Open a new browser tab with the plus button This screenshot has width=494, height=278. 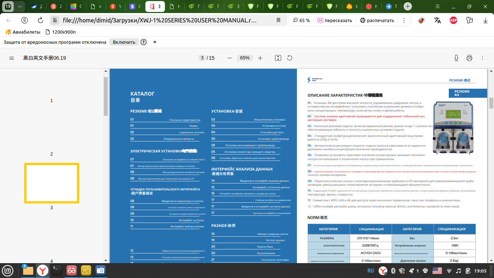point(408,7)
